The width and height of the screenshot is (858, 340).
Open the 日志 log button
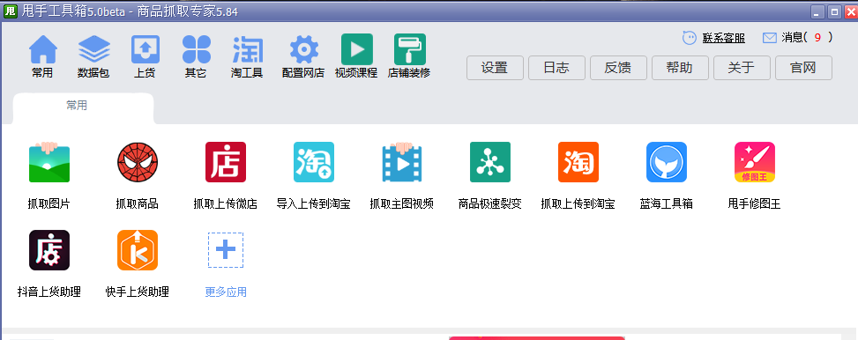click(556, 68)
